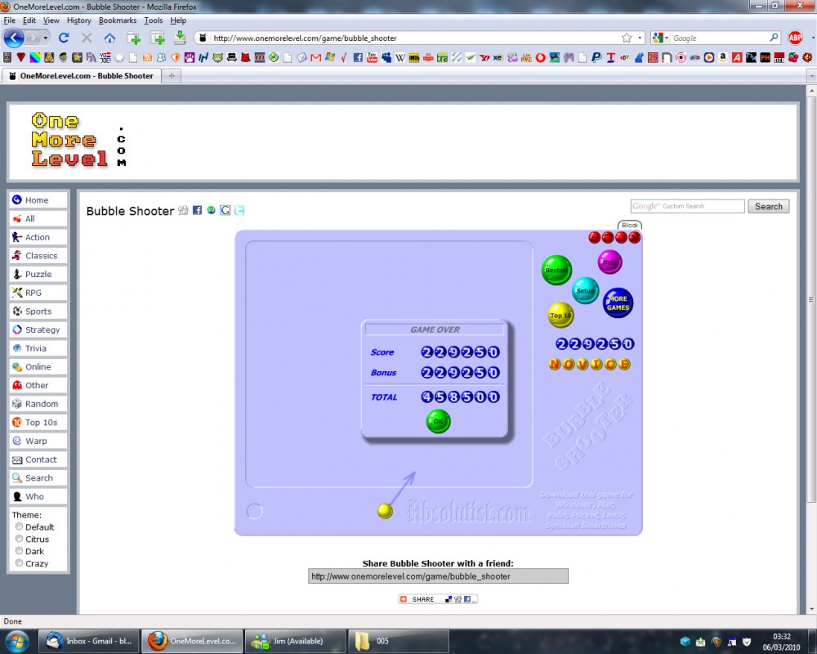Go to Home in the sidebar
The image size is (817, 654).
38,199
